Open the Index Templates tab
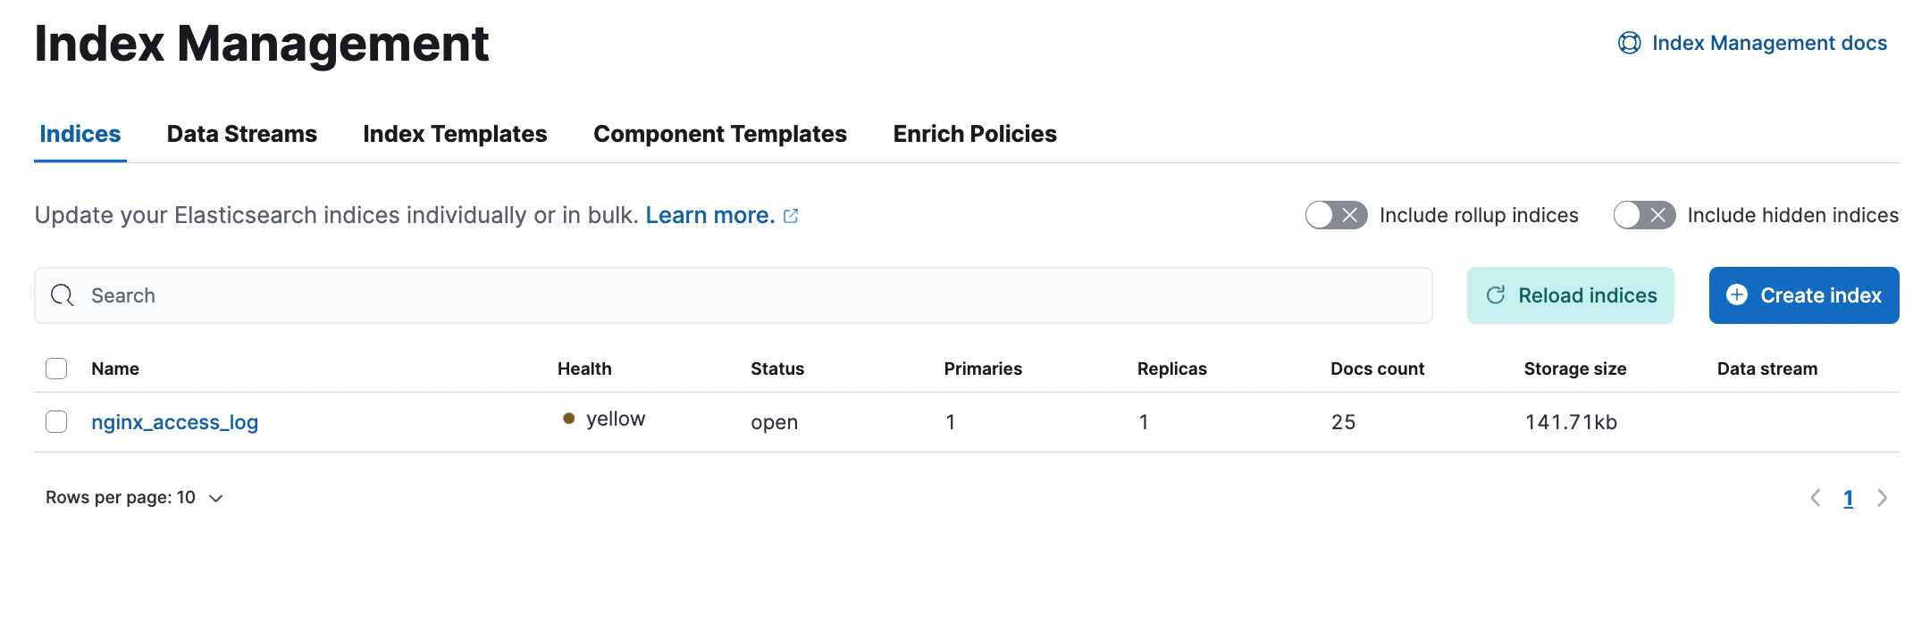 (455, 134)
